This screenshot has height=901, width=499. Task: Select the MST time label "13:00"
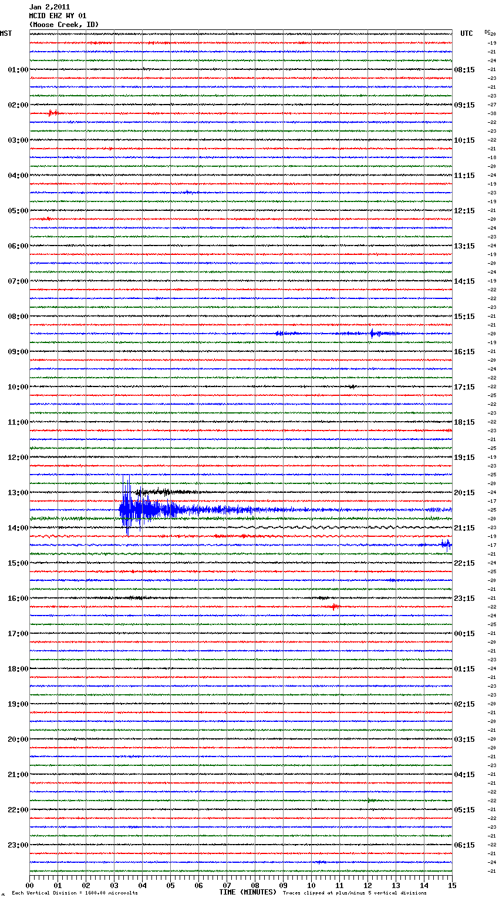[18, 493]
